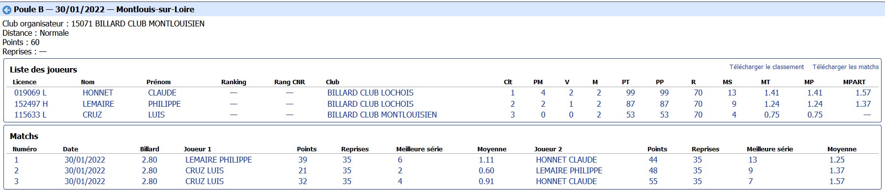
Task: Click LEMAIRE PHILIPPE as Joueur 1 in match 1
Action: tap(218, 160)
